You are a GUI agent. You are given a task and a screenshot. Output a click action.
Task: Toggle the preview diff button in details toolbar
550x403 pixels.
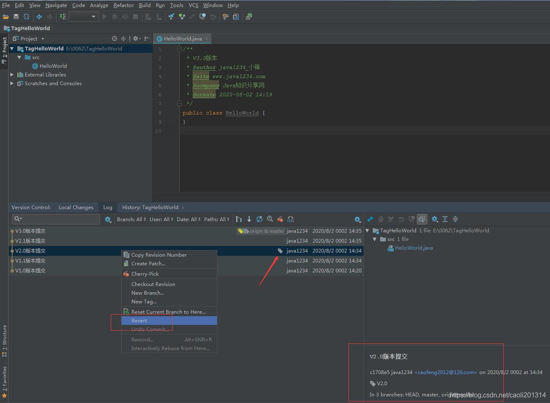[x=422, y=219]
